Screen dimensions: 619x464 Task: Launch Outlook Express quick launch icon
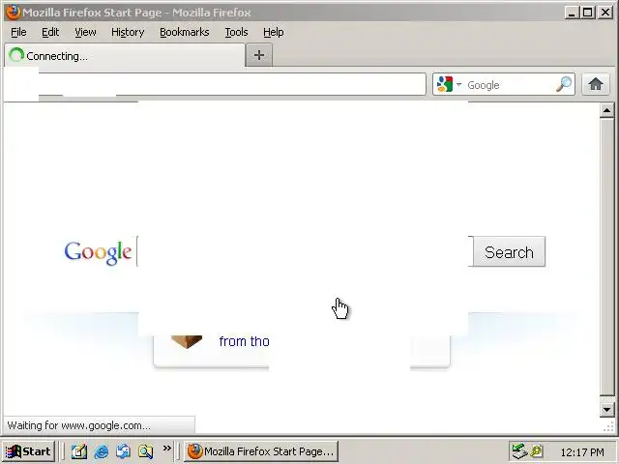coord(123,451)
